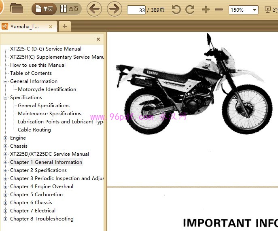Open Chapter 7 Electrical bookmark
The image size is (278, 231).
coord(33,211)
